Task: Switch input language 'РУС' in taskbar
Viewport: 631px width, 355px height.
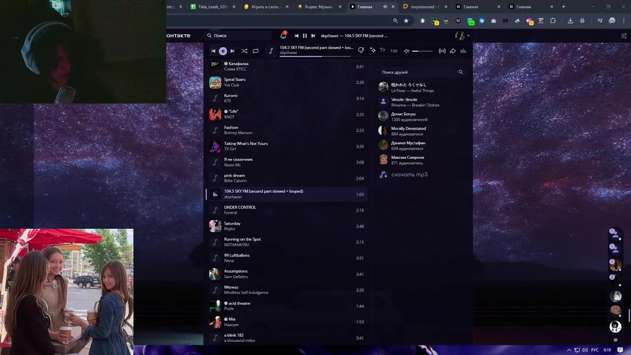Action: 595,350
